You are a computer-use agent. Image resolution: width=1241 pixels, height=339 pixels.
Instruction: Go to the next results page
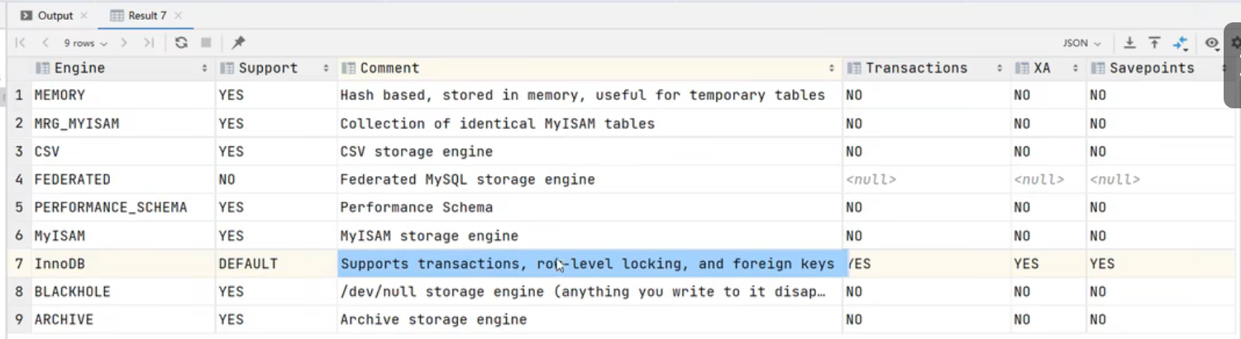coord(124,43)
